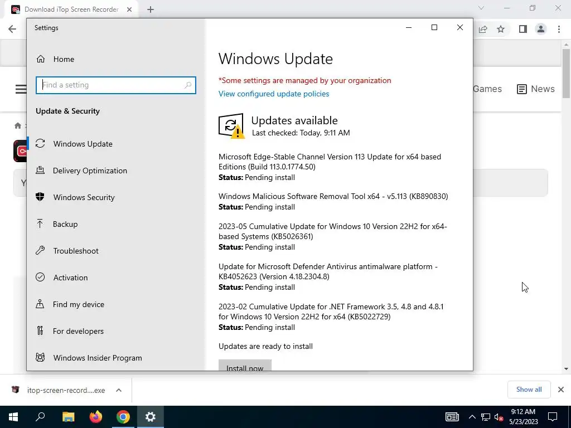Open taskbar Search
Image resolution: width=571 pixels, height=428 pixels.
[40, 417]
